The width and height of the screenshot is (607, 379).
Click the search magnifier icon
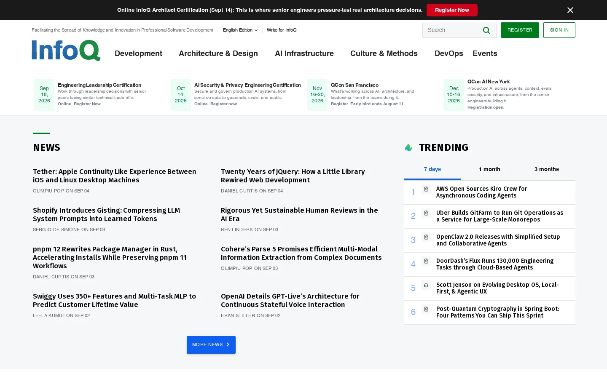tap(486, 30)
